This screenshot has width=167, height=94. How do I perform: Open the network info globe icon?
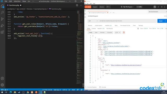click(138, 28)
